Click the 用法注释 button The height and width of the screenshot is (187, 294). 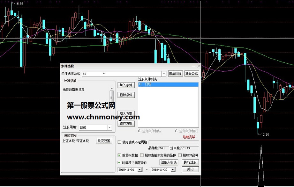(x=175, y=74)
